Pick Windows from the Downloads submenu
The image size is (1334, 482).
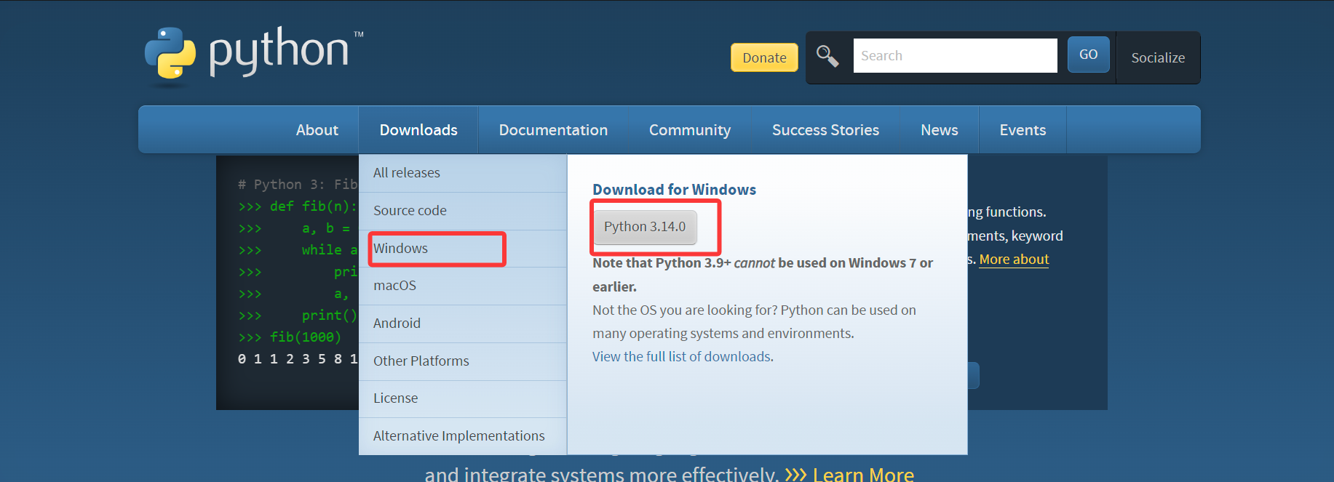[401, 249]
